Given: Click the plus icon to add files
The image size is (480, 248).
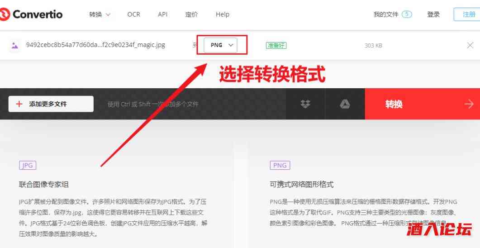Looking at the screenshot, I should point(19,104).
